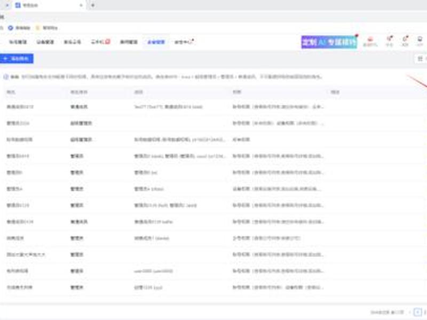Switch to grid view using the grid icon
This screenshot has height=320, width=427.
(x=420, y=59)
